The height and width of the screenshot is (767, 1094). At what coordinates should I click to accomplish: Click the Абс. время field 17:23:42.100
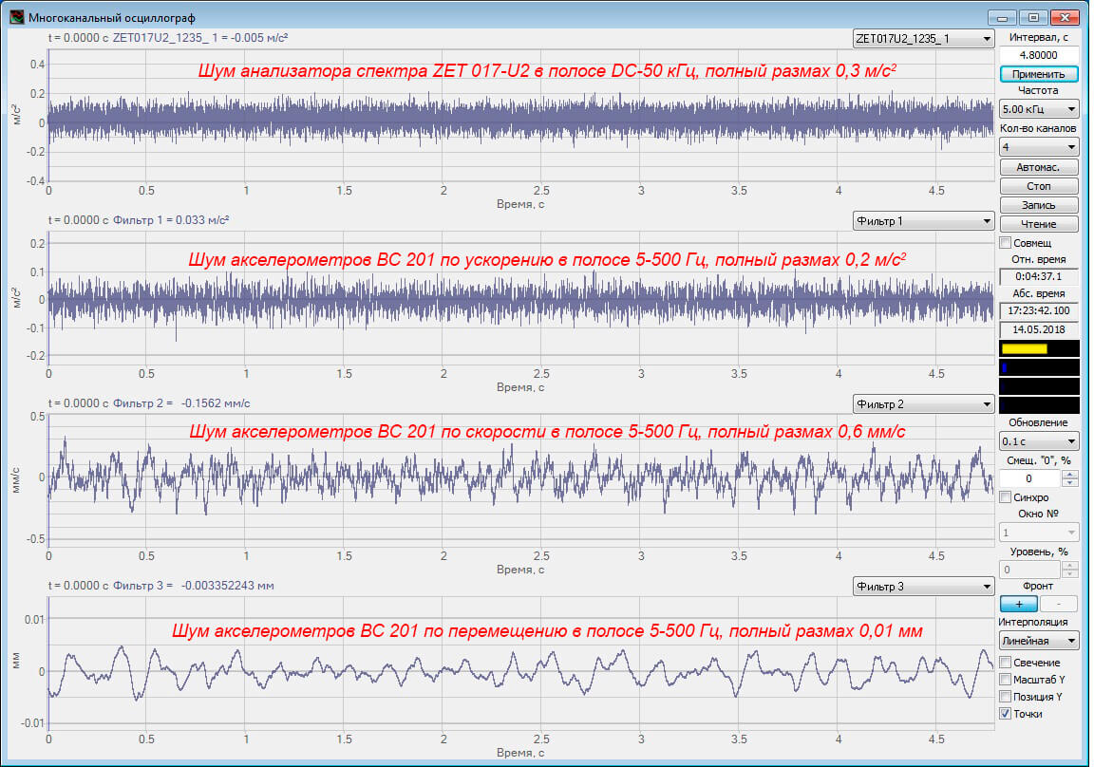click(1039, 310)
